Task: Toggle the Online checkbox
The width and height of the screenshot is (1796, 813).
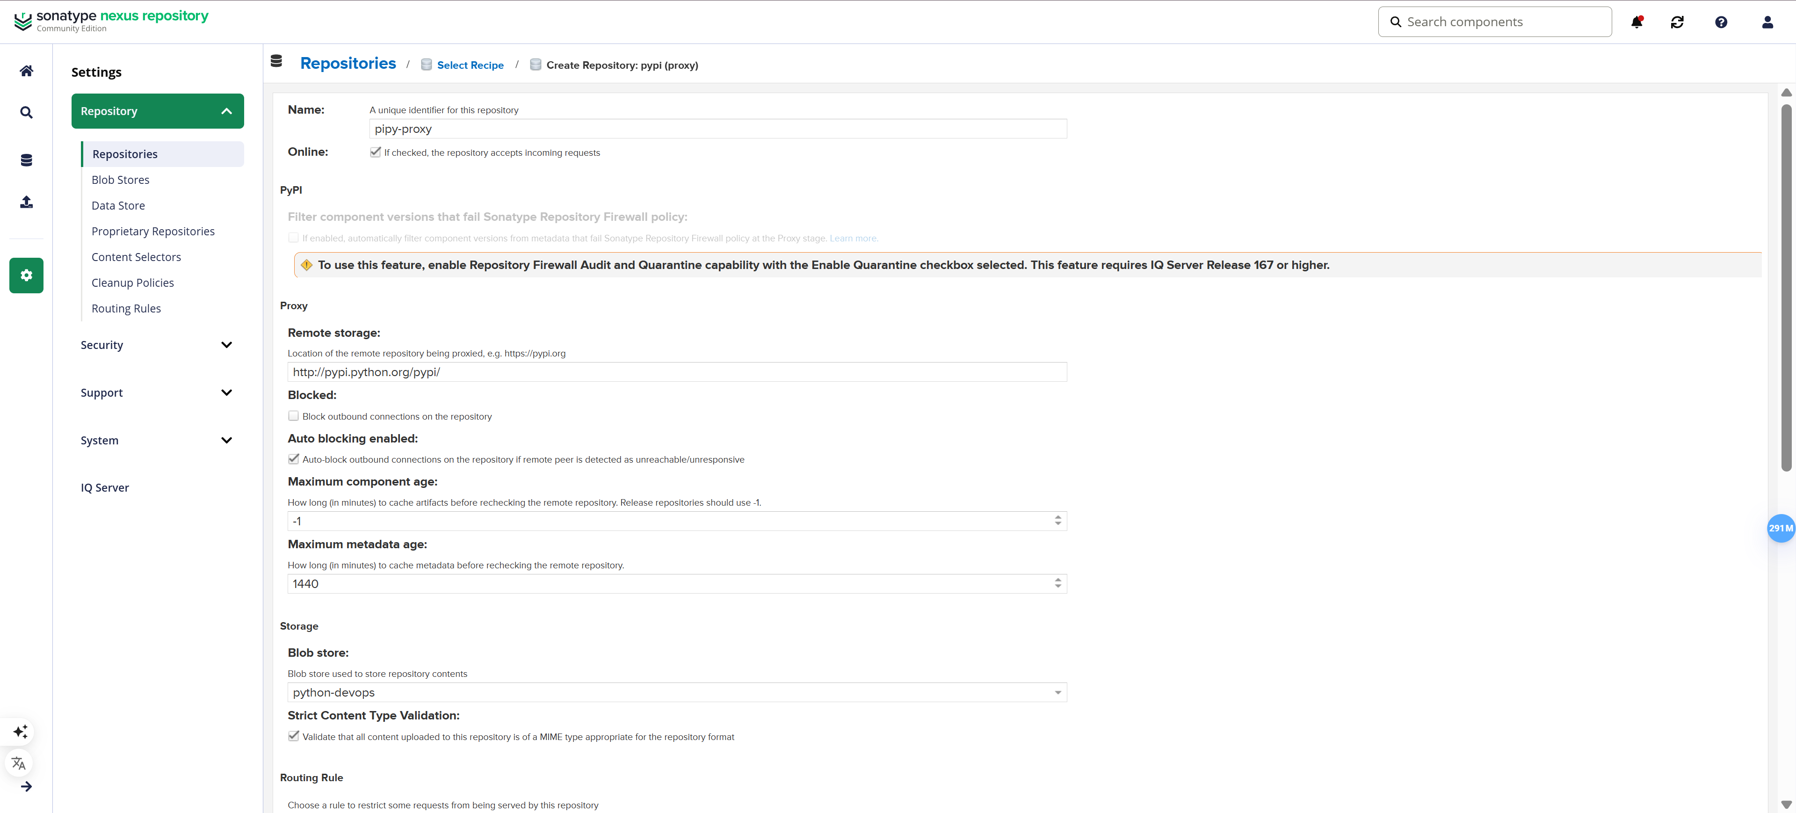Action: click(x=375, y=152)
